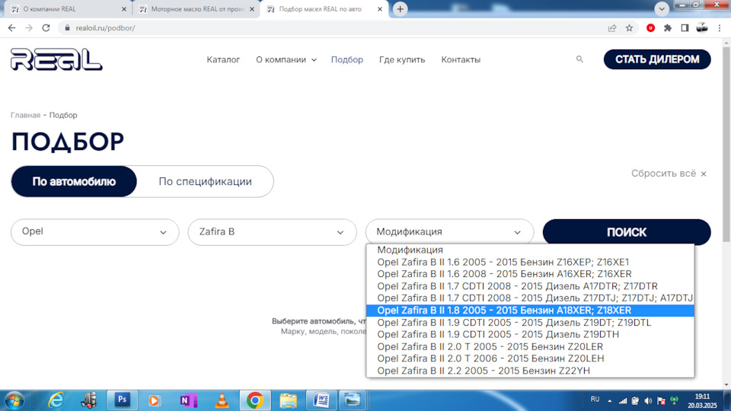
Task: Collapse the Модификация dropdown
Action: [449, 232]
